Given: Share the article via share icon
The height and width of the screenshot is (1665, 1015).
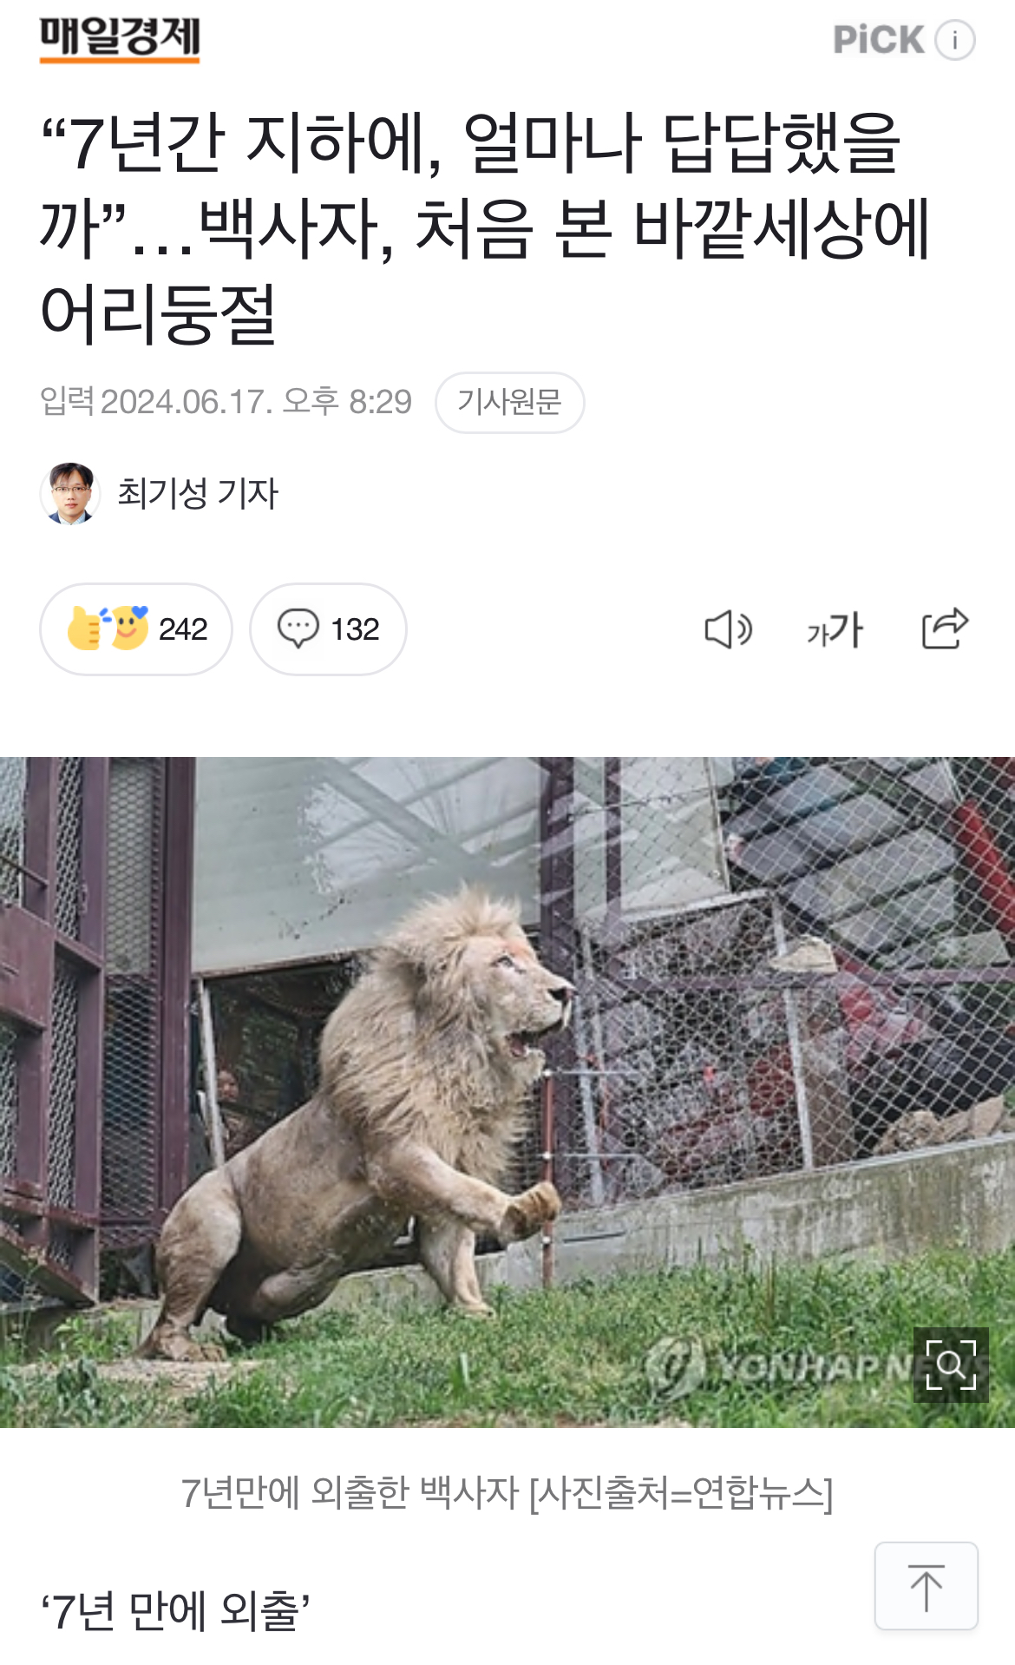Looking at the screenshot, I should point(945,628).
